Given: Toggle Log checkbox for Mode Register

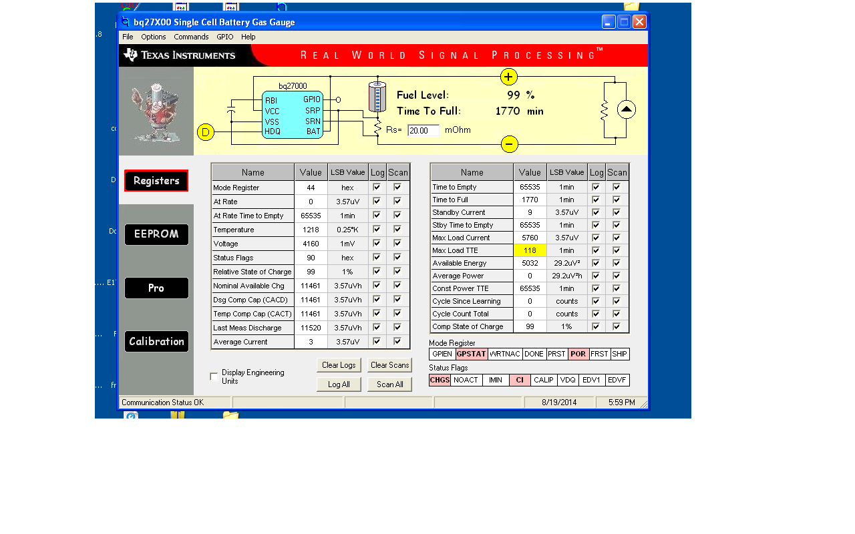Looking at the screenshot, I should pyautogui.click(x=377, y=188).
